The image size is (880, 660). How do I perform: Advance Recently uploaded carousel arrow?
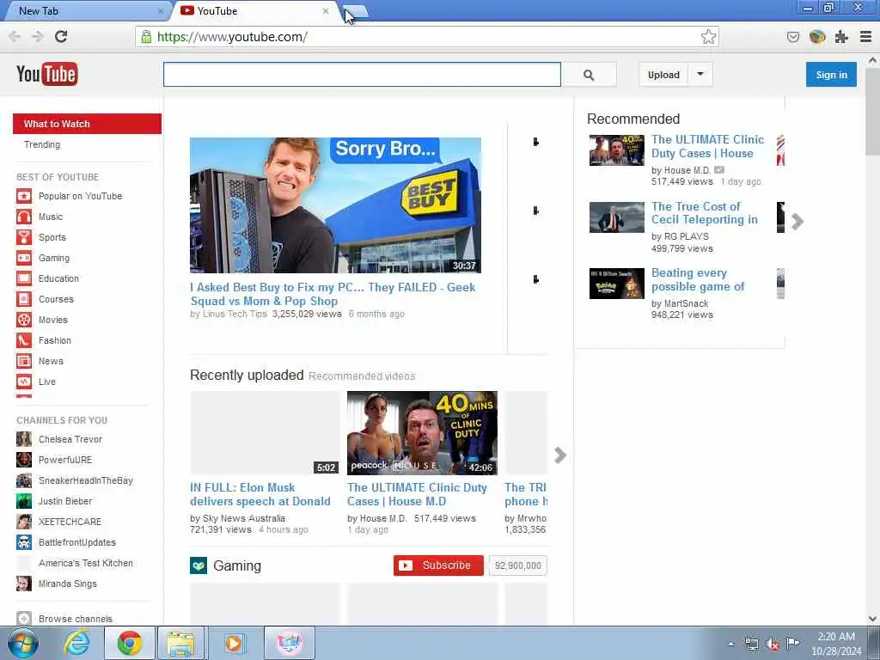tap(560, 455)
